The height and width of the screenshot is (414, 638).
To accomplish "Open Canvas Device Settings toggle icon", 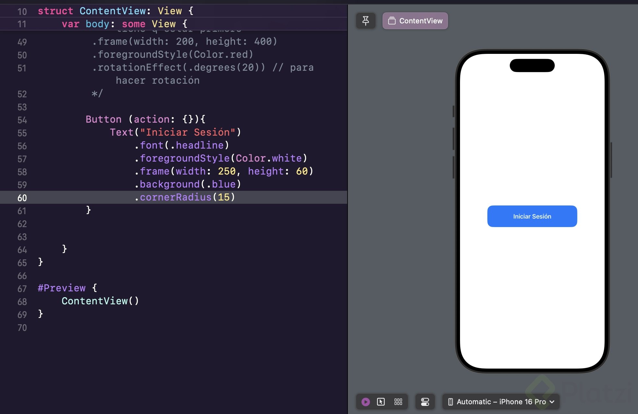I will [425, 402].
